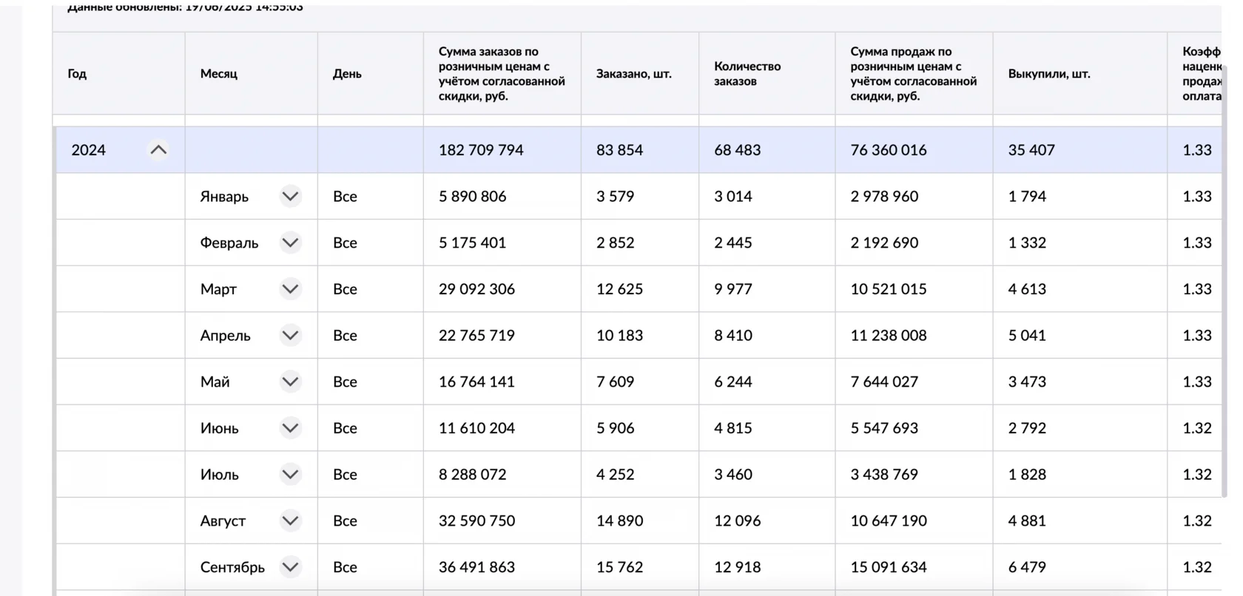Click the Апрель month label
This screenshot has width=1243, height=596.
225,336
